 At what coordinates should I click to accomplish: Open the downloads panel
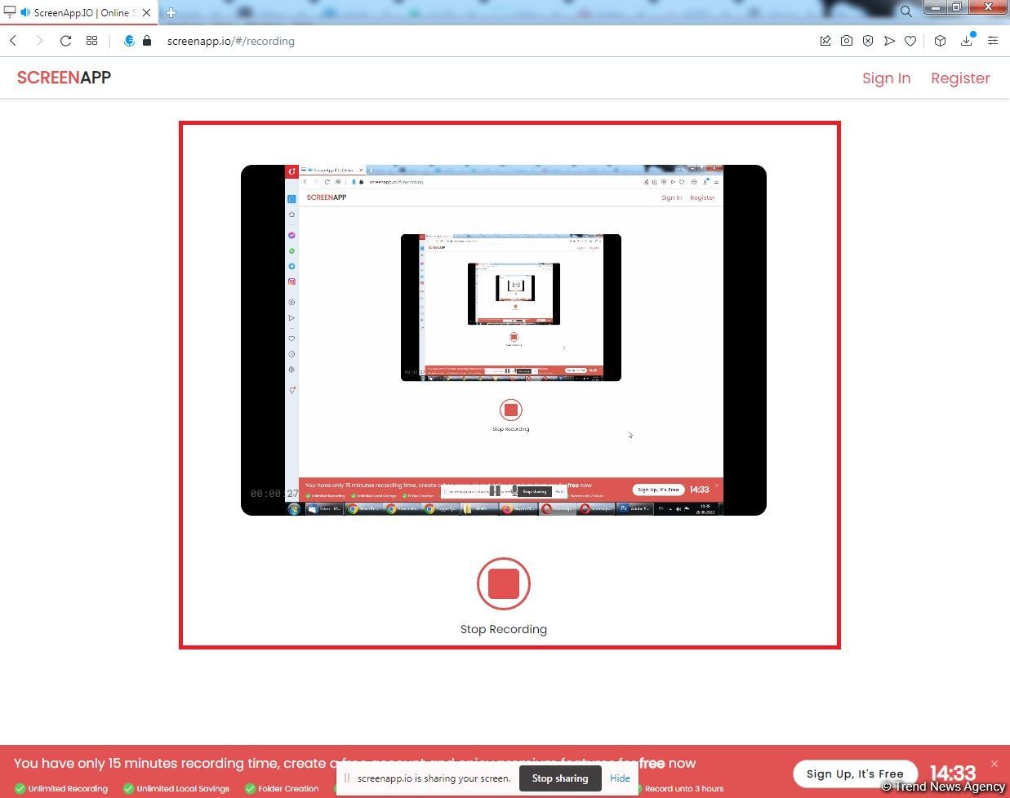967,41
